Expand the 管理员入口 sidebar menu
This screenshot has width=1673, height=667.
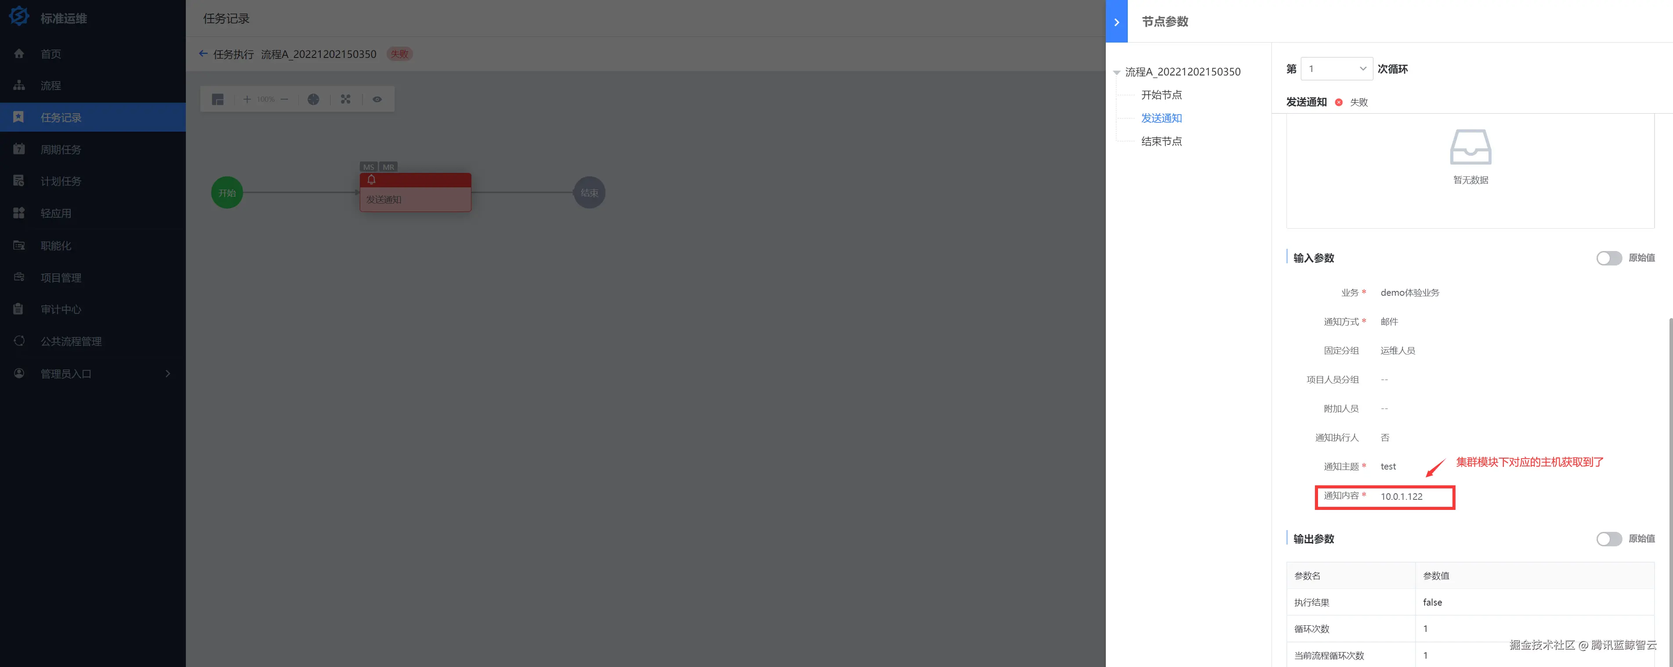pos(92,374)
